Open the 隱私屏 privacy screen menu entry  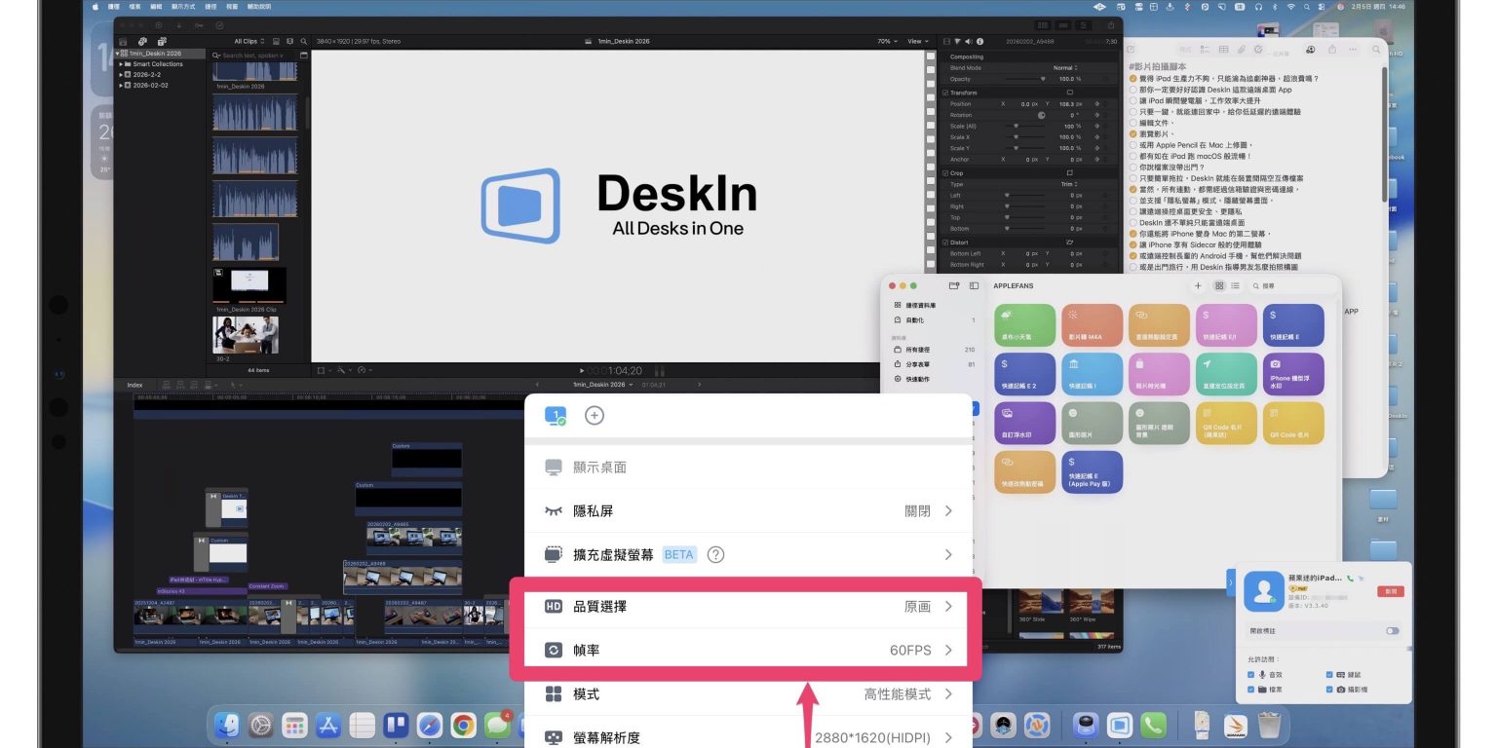pyautogui.click(x=748, y=511)
